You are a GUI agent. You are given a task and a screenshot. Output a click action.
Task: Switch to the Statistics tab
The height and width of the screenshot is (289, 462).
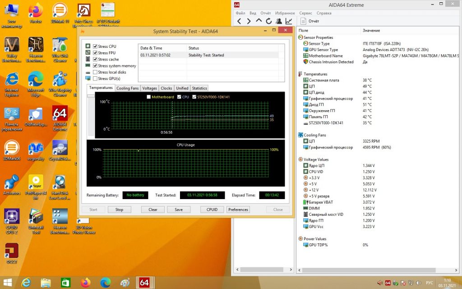tap(199, 88)
